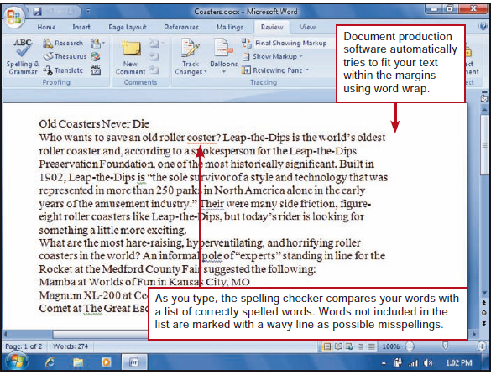Zoom out with the minus button
The image size is (491, 375).
[x=410, y=346]
